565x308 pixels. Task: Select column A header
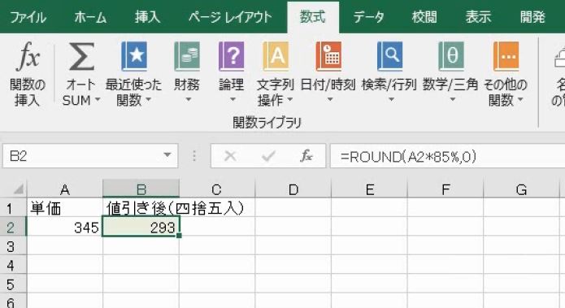65,189
